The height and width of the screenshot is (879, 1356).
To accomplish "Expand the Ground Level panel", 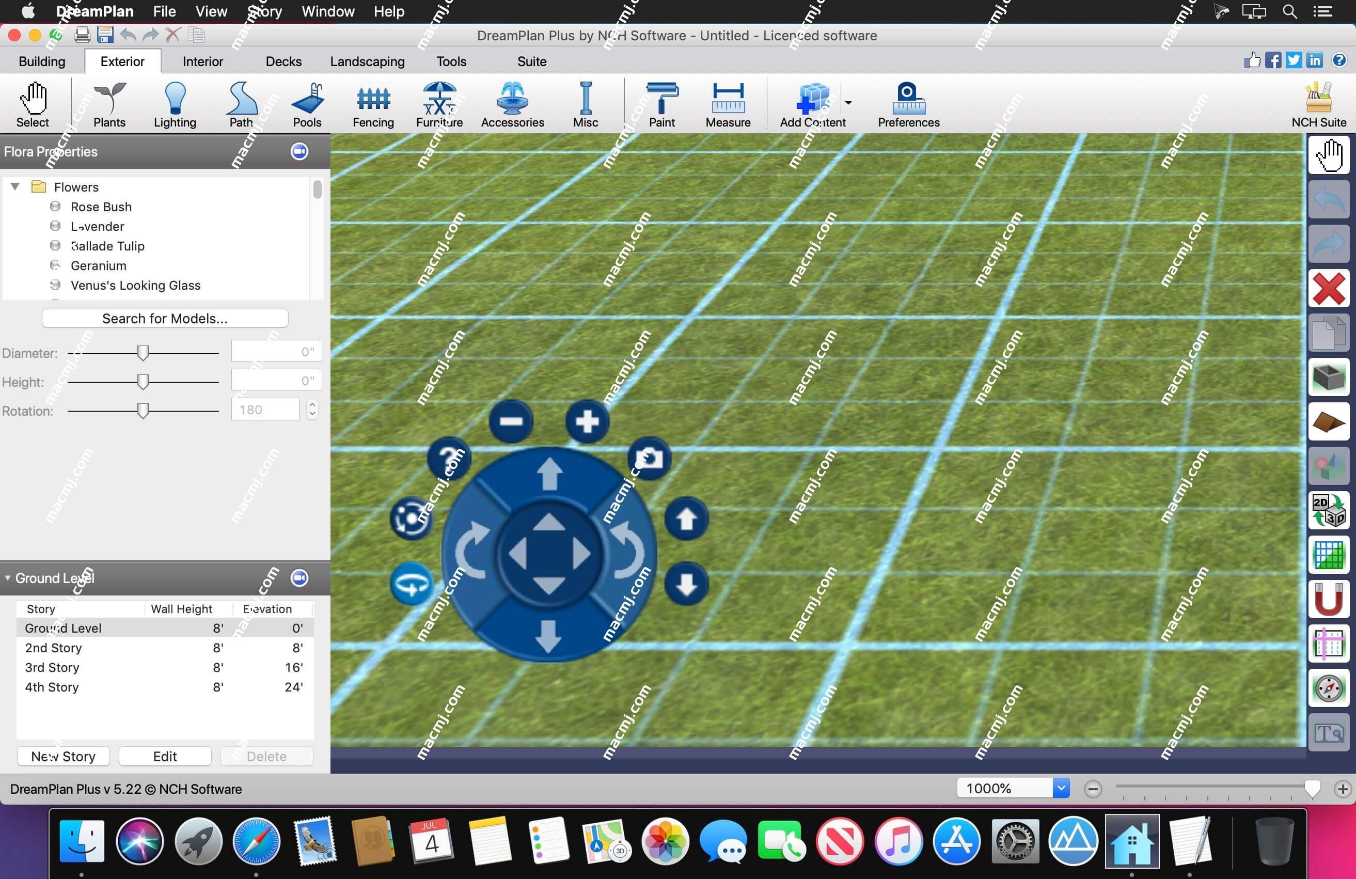I will click(8, 578).
